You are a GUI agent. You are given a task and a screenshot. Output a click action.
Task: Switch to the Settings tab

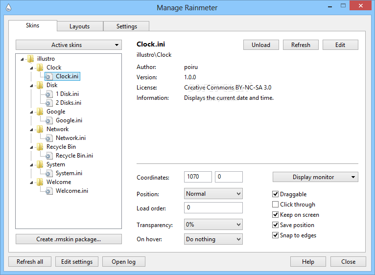[127, 26]
